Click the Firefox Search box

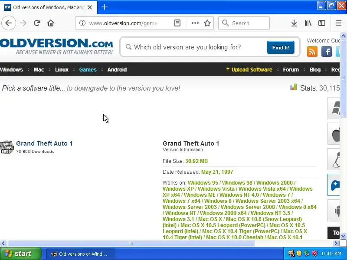[244, 23]
